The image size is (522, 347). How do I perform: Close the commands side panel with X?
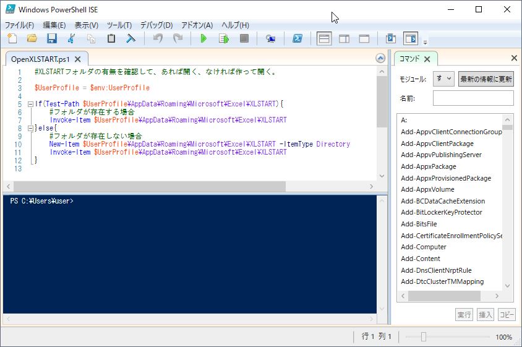[514, 58]
